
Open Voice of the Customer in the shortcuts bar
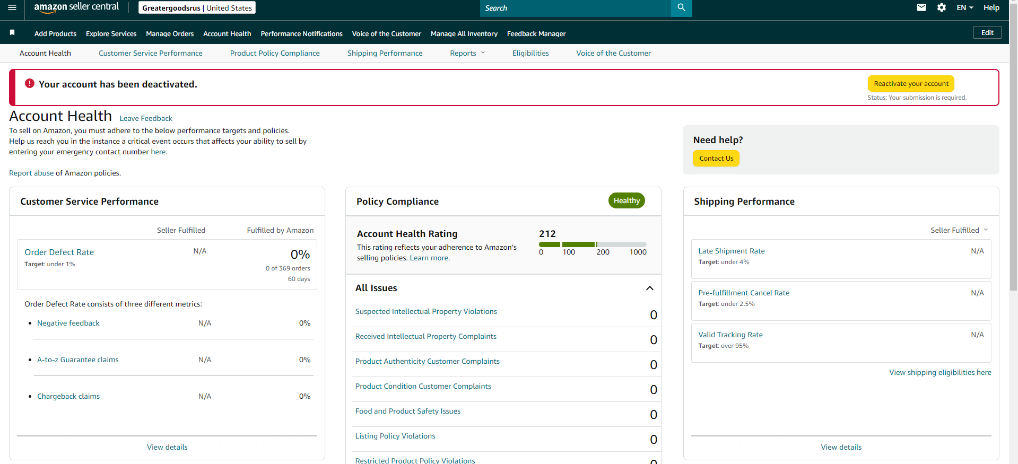[x=387, y=33]
